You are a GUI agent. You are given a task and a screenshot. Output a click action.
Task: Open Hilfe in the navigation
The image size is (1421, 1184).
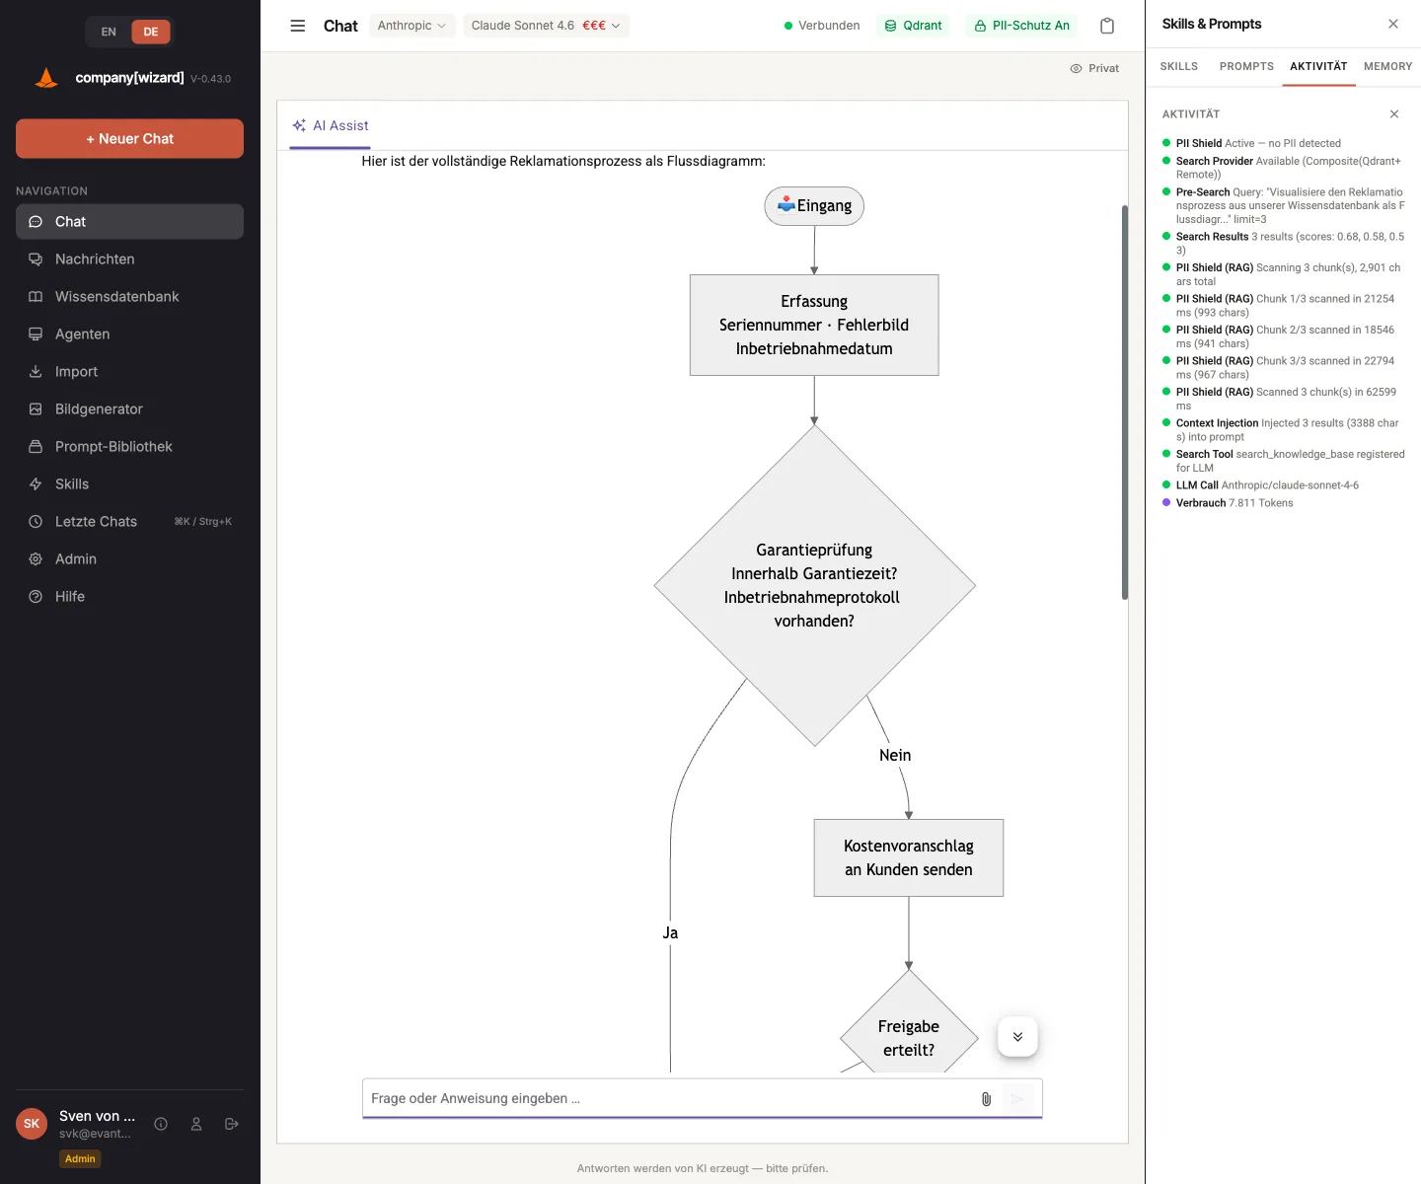click(x=129, y=597)
